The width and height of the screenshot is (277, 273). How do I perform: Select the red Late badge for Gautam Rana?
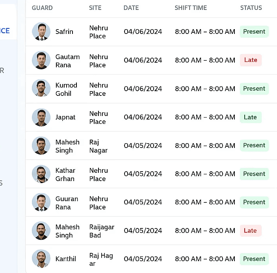point(251,60)
